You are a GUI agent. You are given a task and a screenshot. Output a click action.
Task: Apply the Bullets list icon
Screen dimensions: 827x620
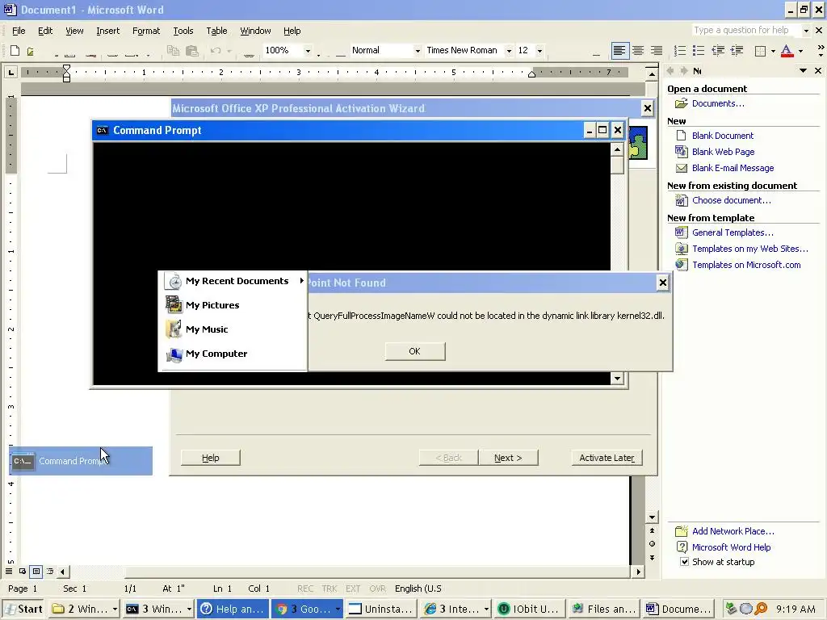click(x=699, y=51)
